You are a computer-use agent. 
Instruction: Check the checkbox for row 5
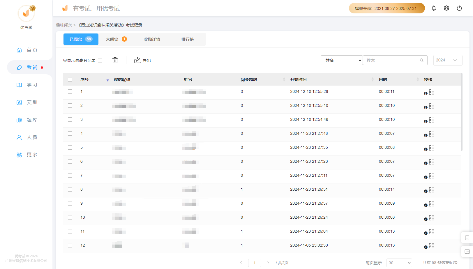pyautogui.click(x=70, y=148)
